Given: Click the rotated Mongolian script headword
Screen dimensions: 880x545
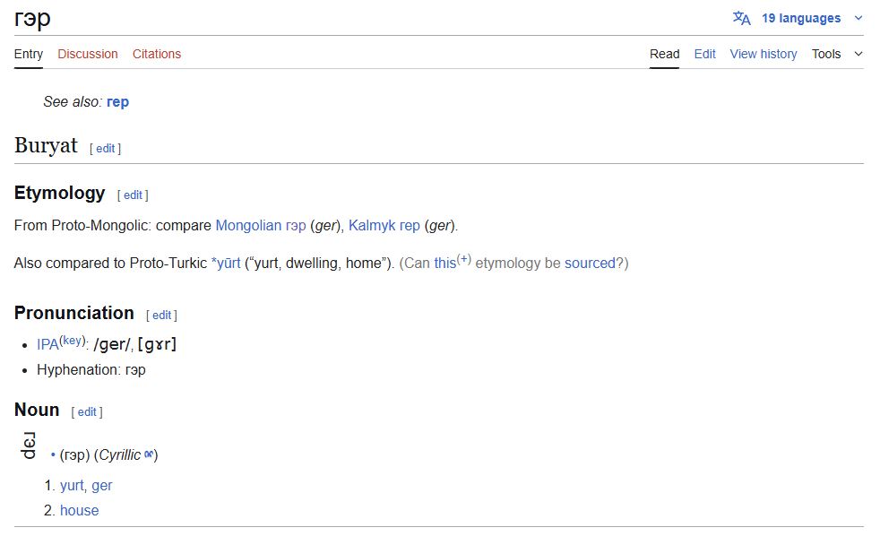Looking at the screenshot, I should (x=28, y=446).
